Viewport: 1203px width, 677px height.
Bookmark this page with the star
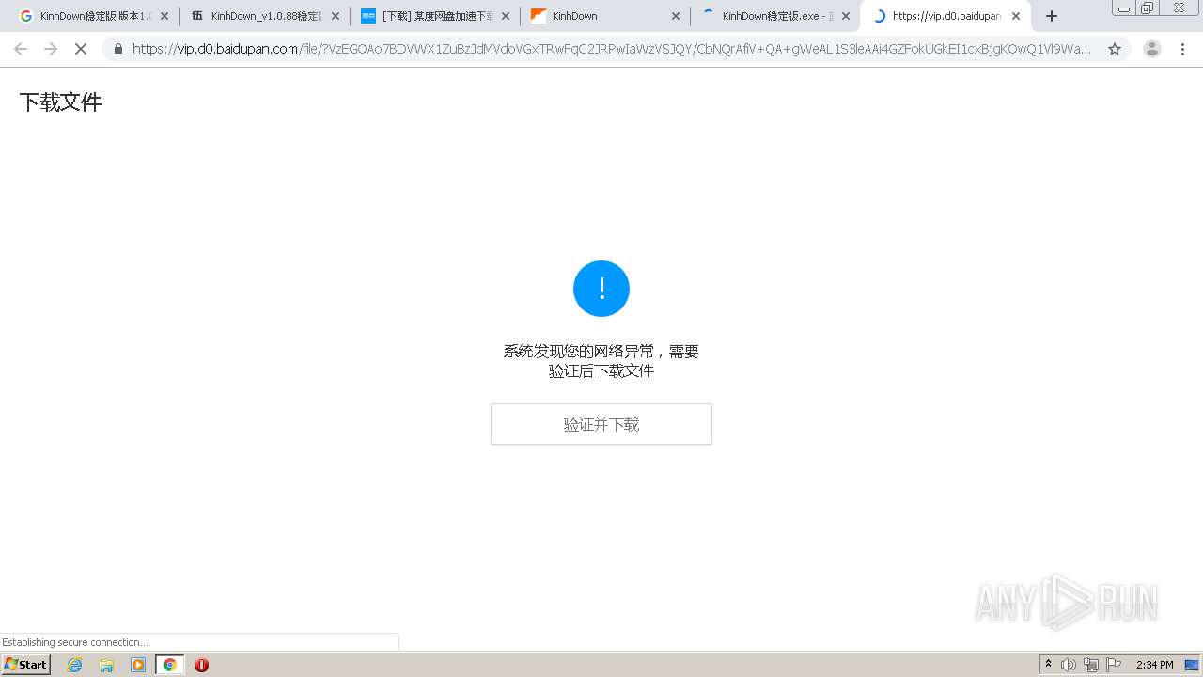1115,49
